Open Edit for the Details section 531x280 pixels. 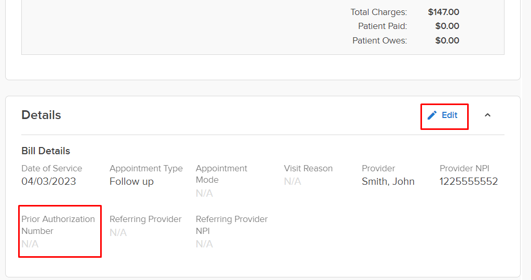[x=442, y=115]
